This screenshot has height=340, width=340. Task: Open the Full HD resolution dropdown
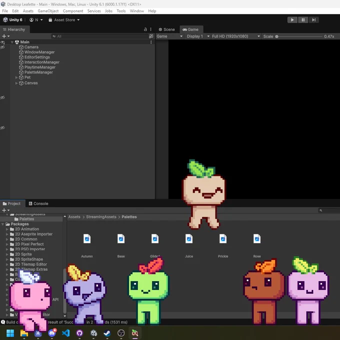click(236, 36)
